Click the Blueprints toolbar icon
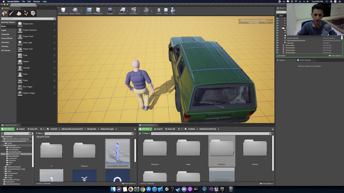 [122, 11]
